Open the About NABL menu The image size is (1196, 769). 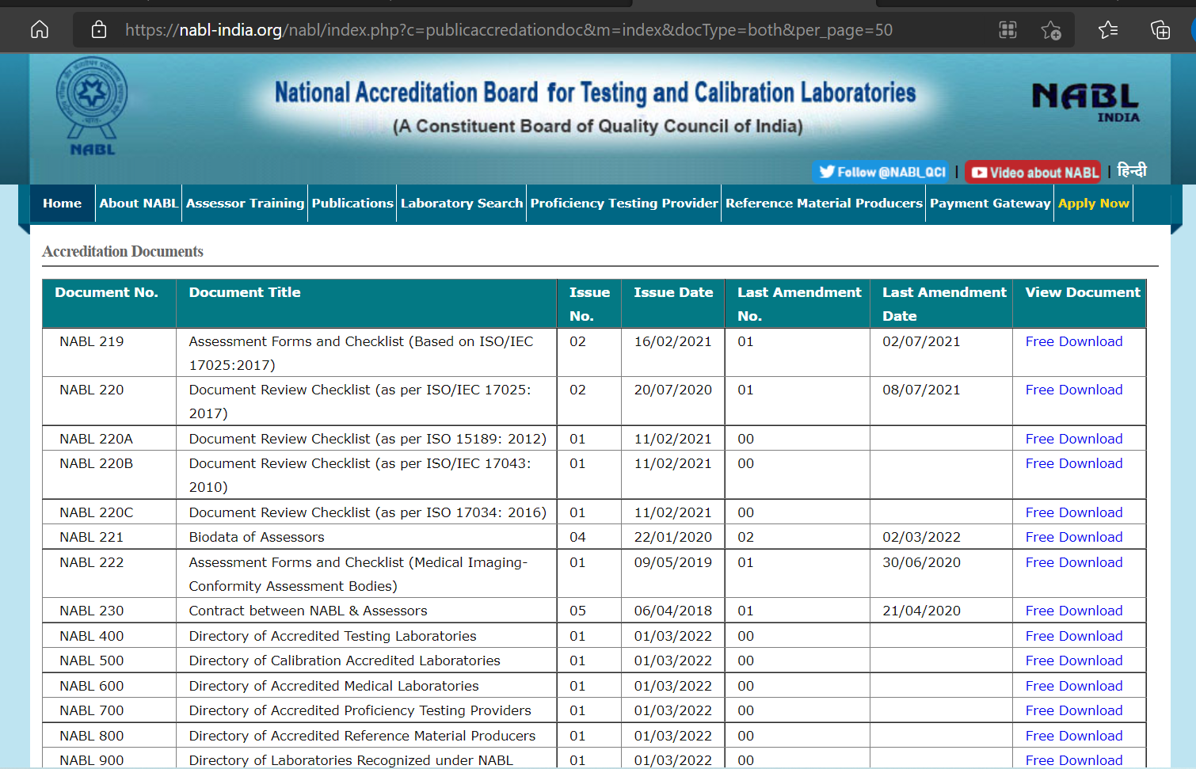139,204
